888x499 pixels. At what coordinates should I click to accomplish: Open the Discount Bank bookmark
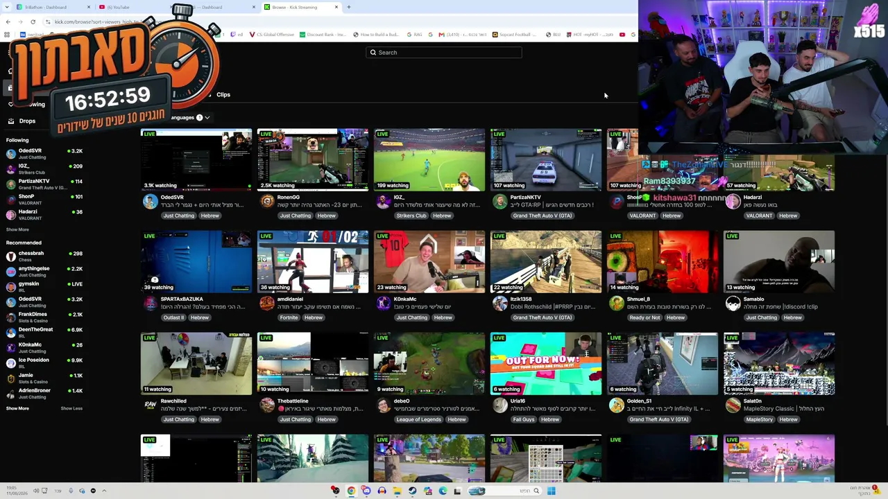pyautogui.click(x=323, y=35)
